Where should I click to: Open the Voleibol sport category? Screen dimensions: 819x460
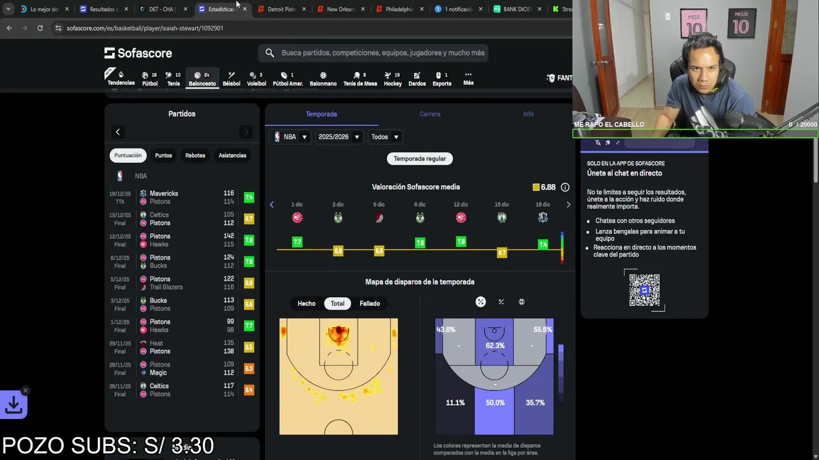click(256, 79)
